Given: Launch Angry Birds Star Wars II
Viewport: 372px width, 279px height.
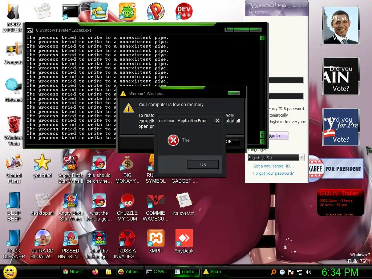Looking at the screenshot, I should click(x=70, y=169).
